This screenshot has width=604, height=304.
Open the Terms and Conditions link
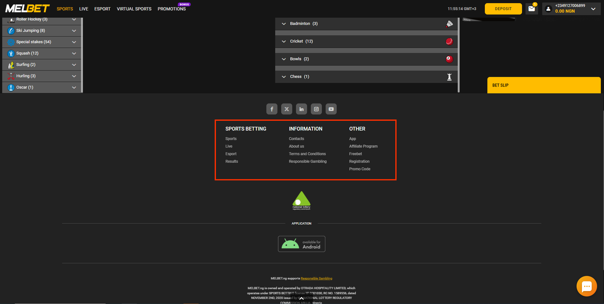click(307, 154)
